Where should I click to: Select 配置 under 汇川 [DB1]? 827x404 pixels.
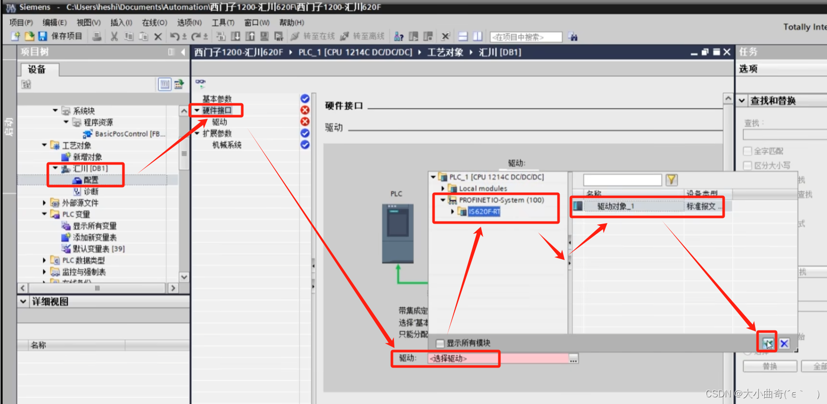pyautogui.click(x=85, y=180)
